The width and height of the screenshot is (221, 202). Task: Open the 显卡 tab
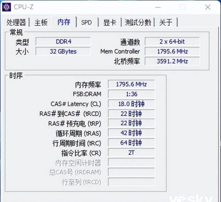(x=110, y=22)
